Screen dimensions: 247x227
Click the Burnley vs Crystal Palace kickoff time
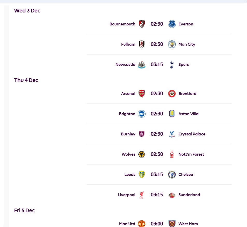pos(157,134)
